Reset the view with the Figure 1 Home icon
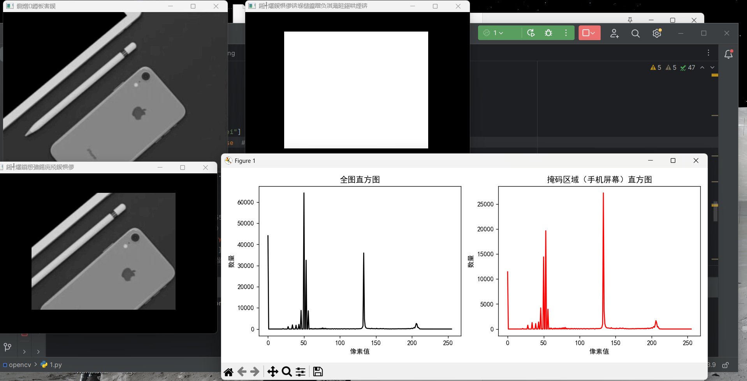The height and width of the screenshot is (381, 747). pos(228,372)
